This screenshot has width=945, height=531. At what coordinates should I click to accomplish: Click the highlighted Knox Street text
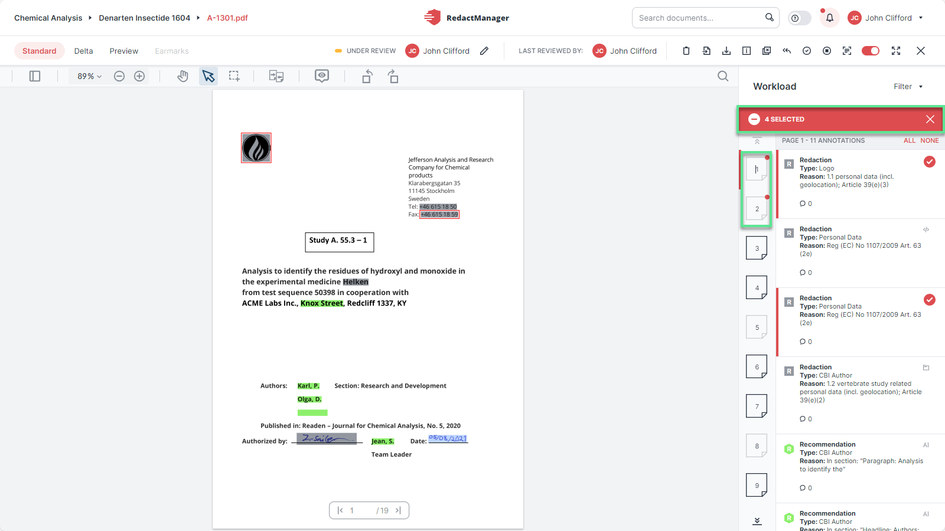pos(322,303)
